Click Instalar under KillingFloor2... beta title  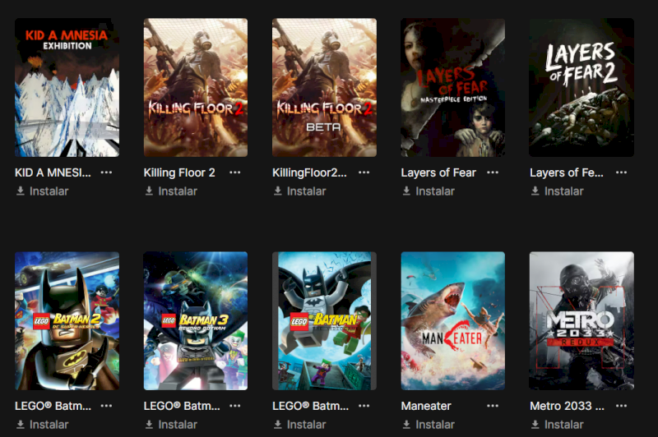coord(299,191)
